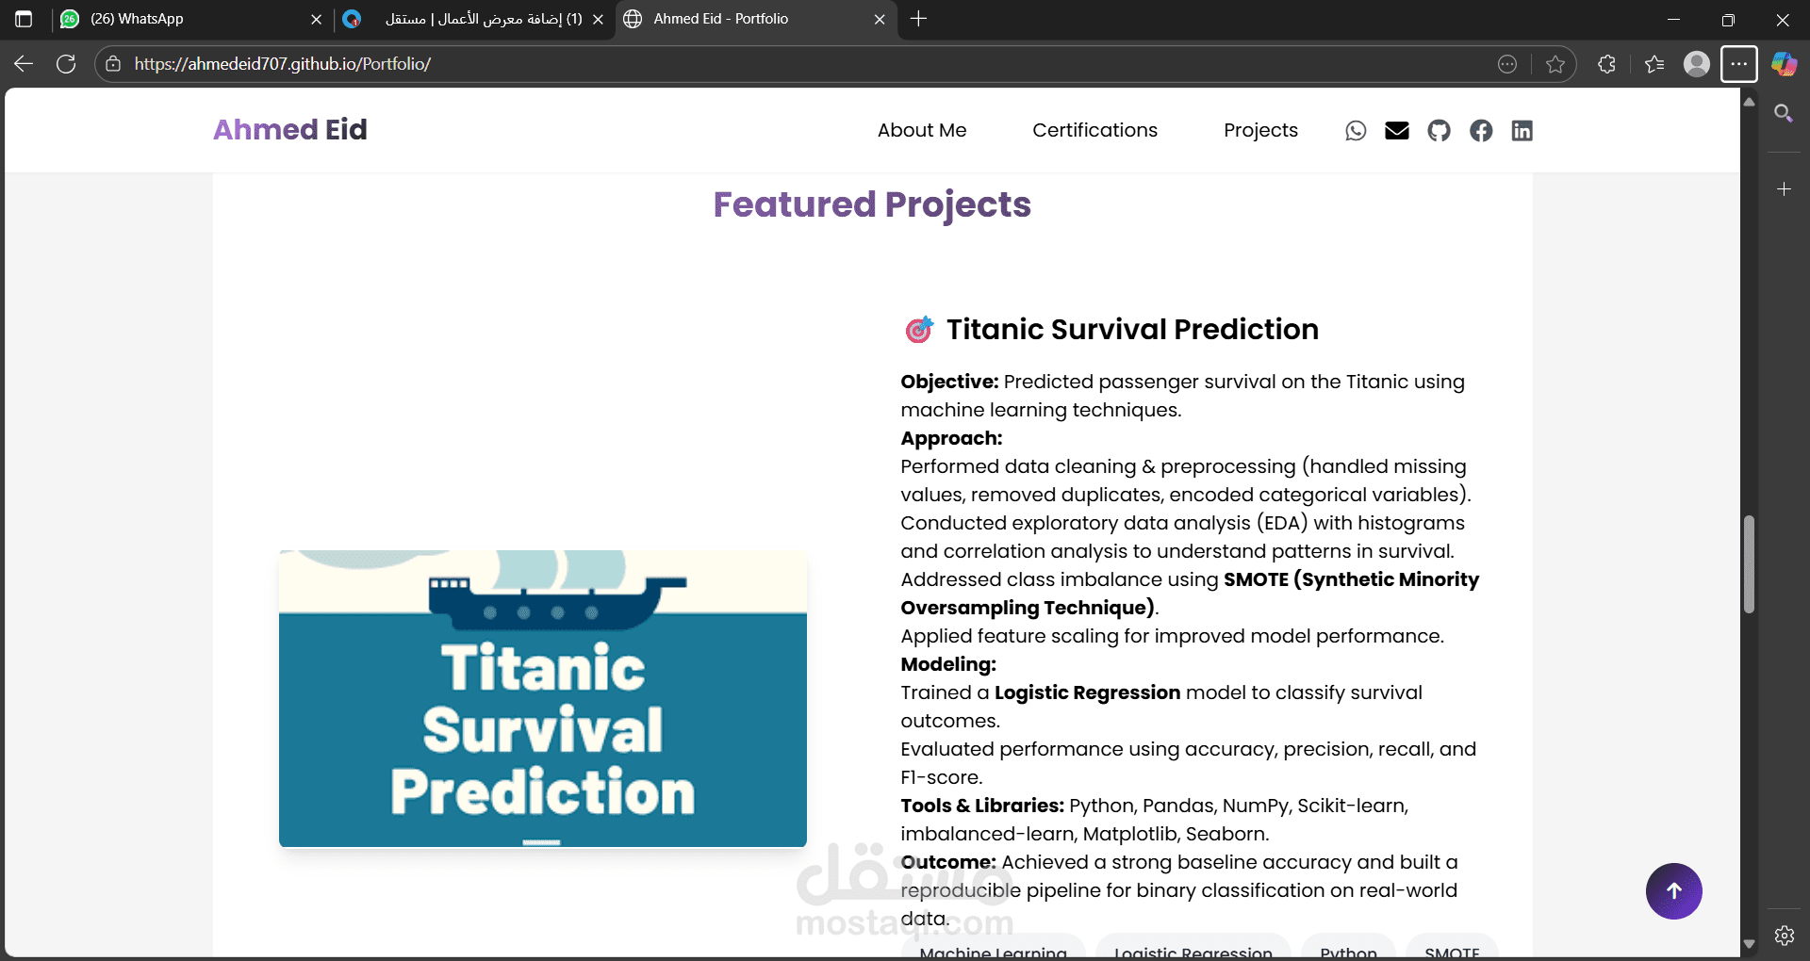The image size is (1810, 961).
Task: Navigate to Projects section
Action: point(1261,131)
